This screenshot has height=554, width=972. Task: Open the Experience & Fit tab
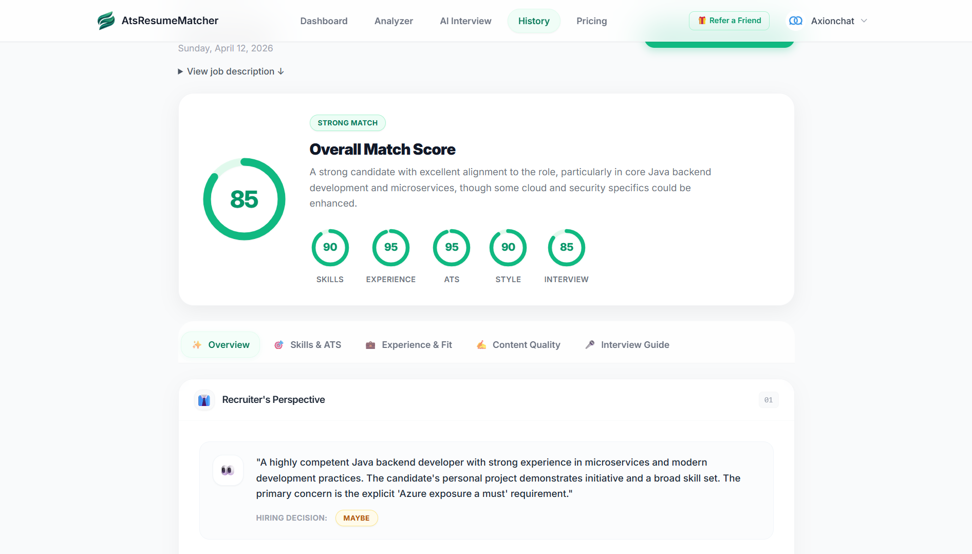pos(409,345)
